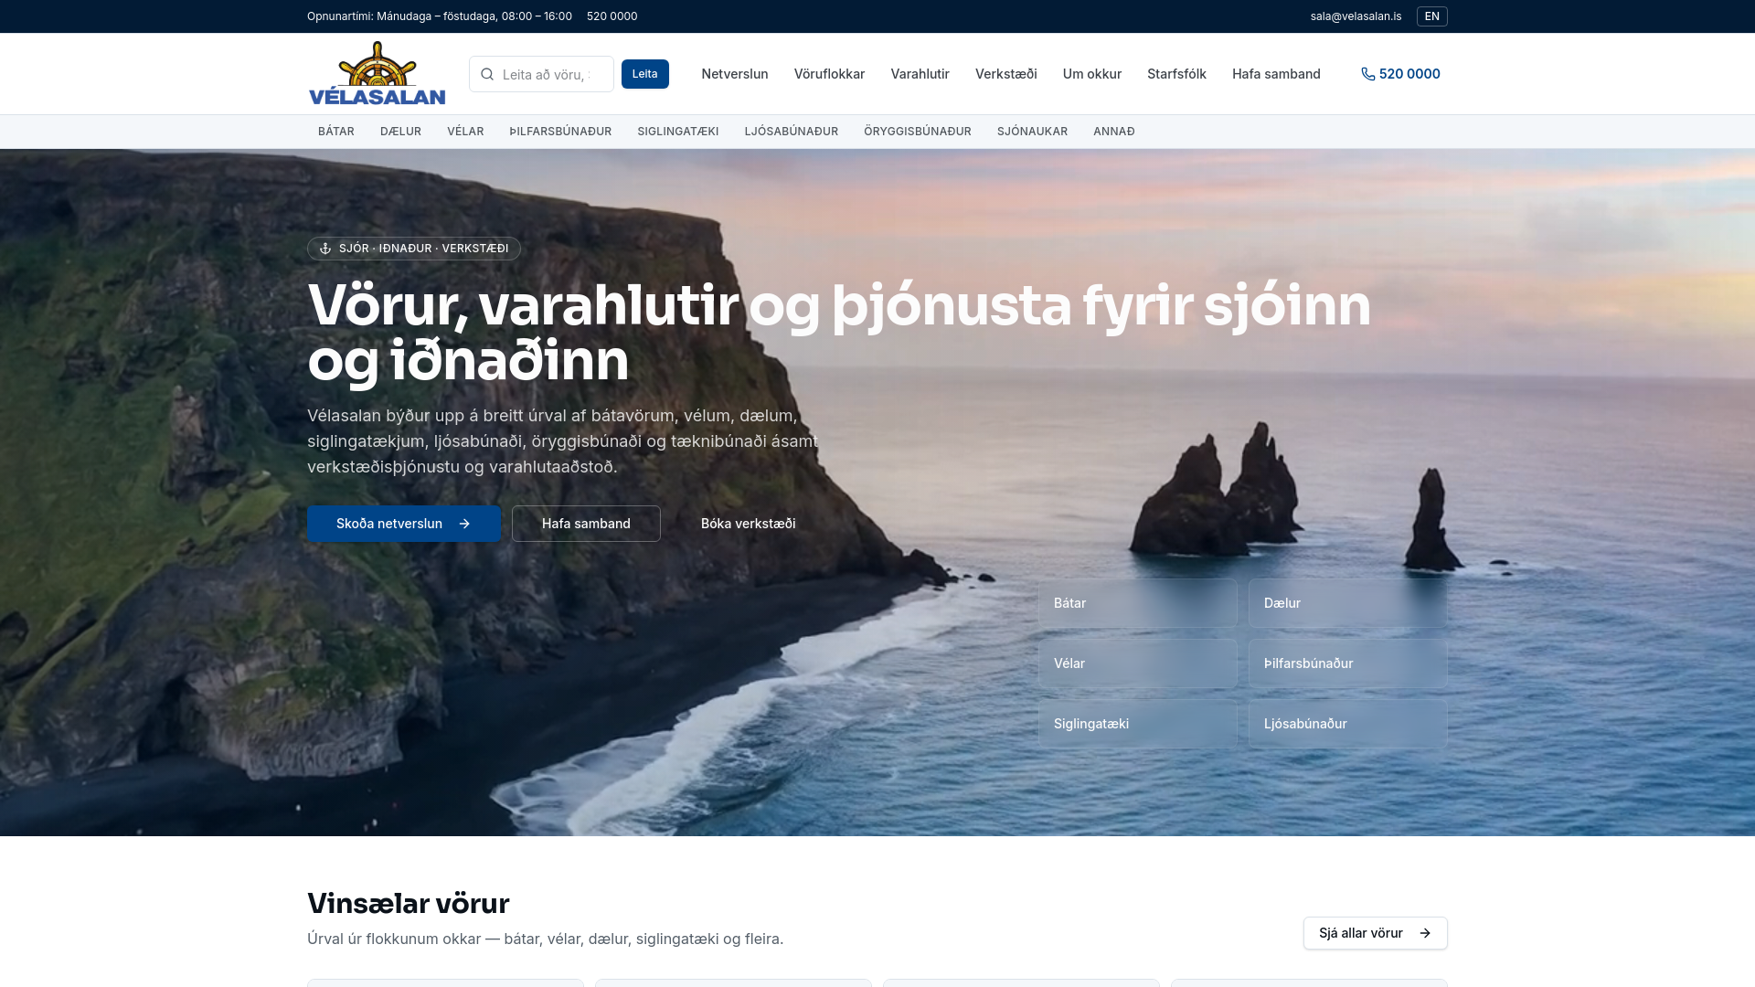The height and width of the screenshot is (987, 1755).
Task: Click the arrow icon in Sjá allar vörur
Action: [1425, 933]
